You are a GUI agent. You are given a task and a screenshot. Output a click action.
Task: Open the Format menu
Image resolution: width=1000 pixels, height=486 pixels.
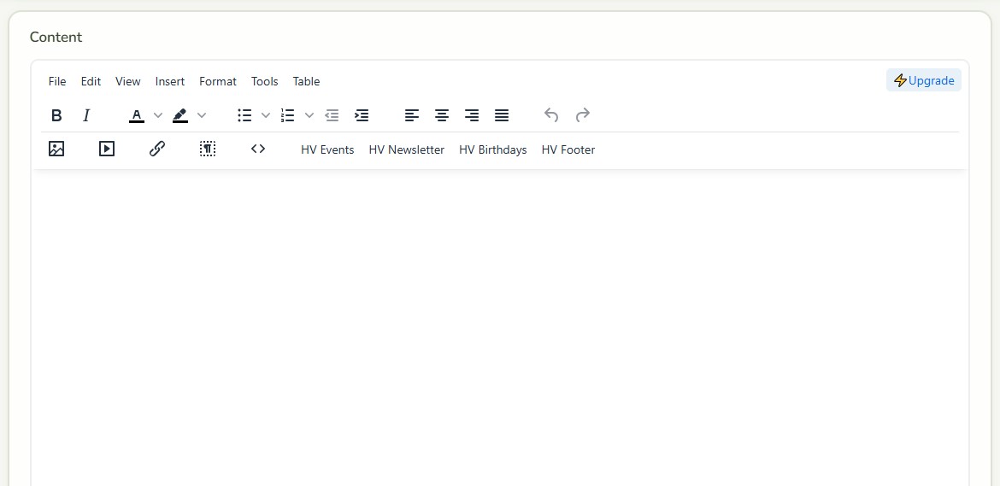[x=217, y=81]
